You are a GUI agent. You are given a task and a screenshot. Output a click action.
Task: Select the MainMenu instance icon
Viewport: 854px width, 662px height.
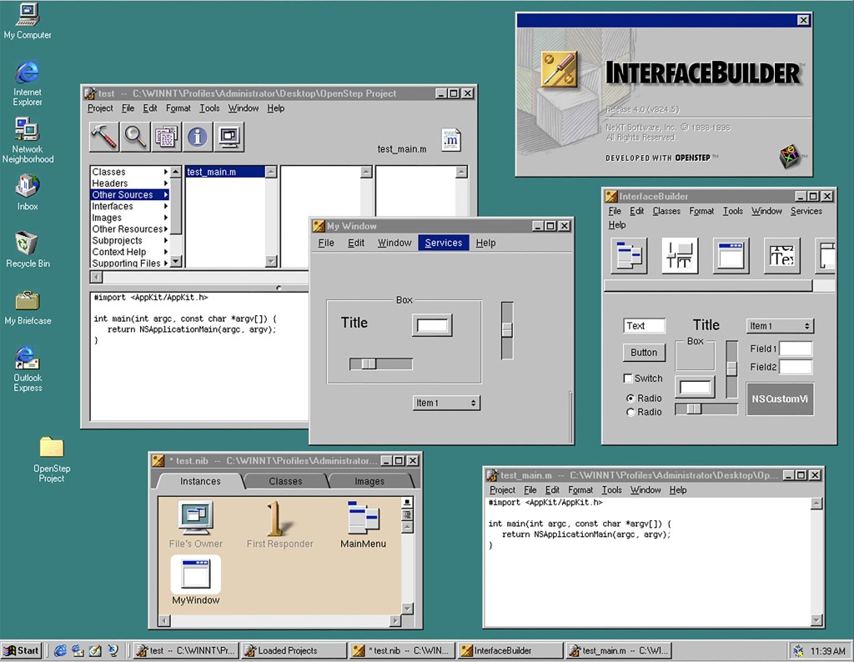(364, 518)
